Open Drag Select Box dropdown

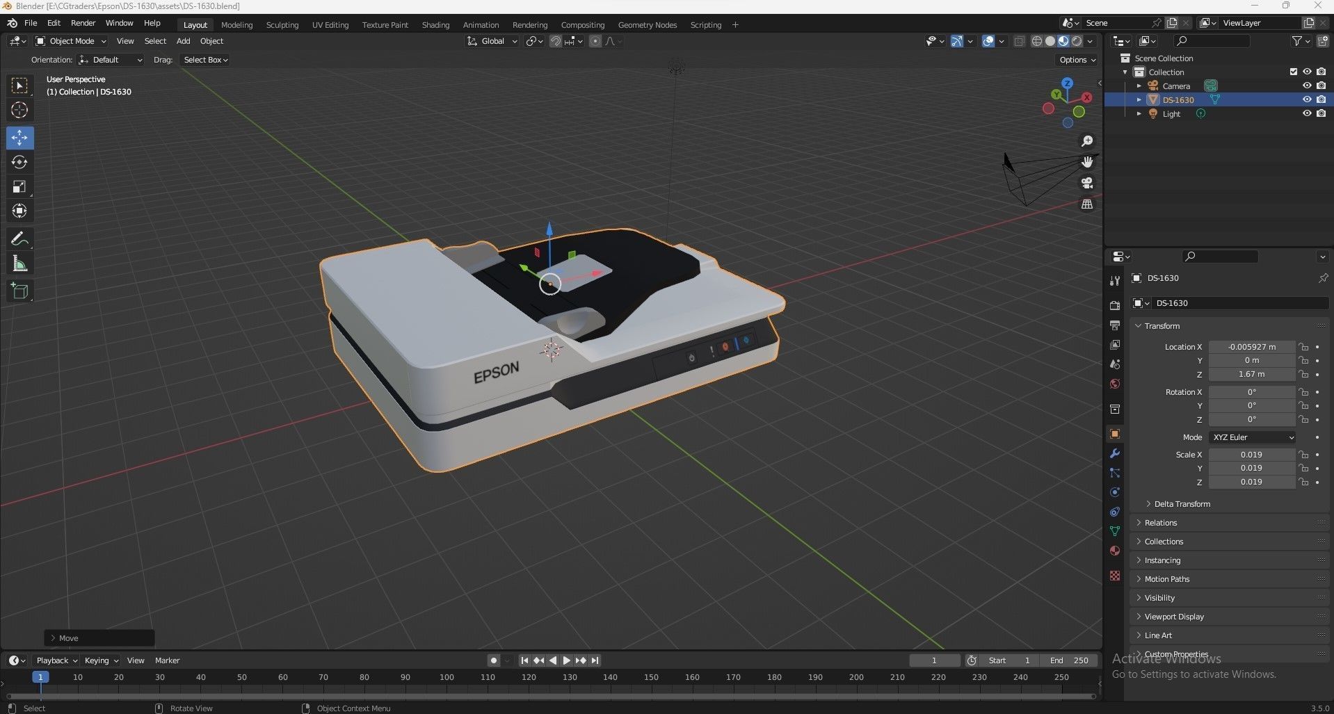(205, 60)
